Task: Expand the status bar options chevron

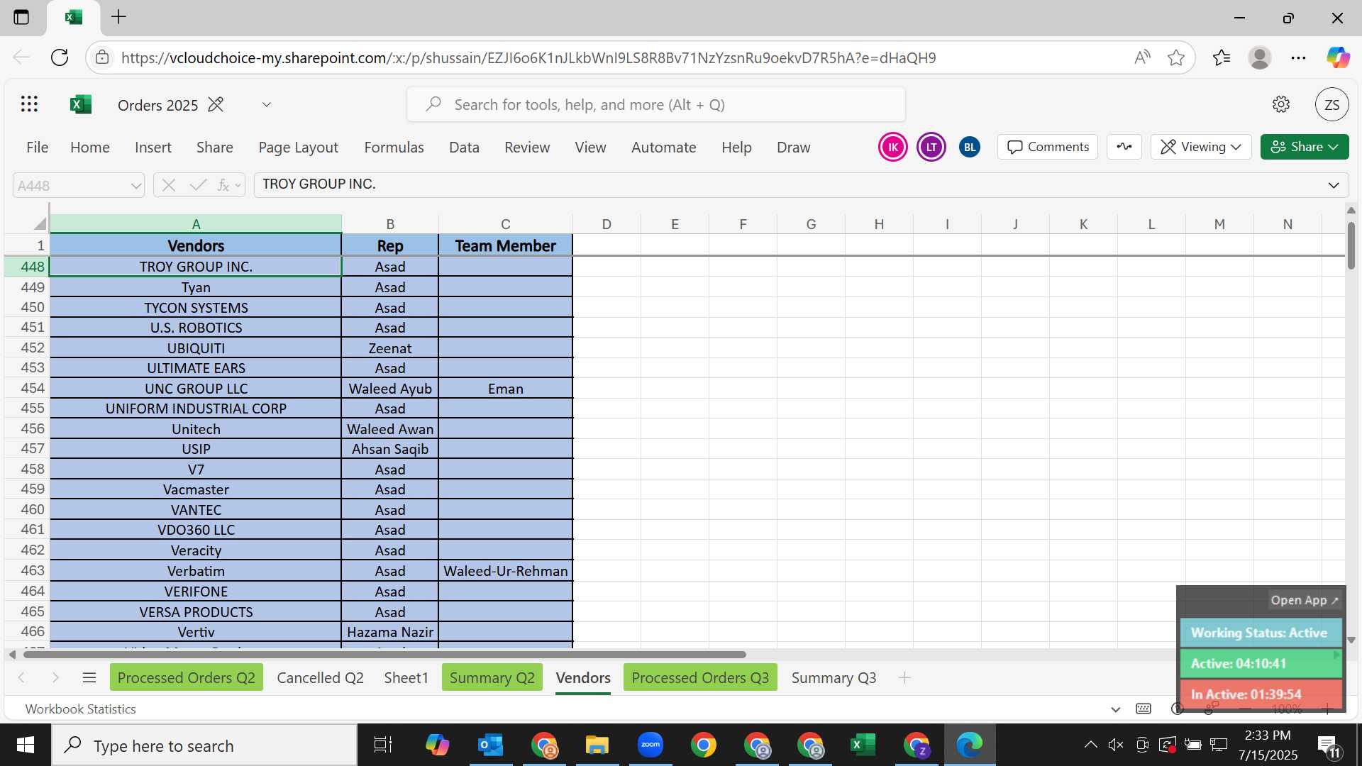Action: click(x=1115, y=709)
